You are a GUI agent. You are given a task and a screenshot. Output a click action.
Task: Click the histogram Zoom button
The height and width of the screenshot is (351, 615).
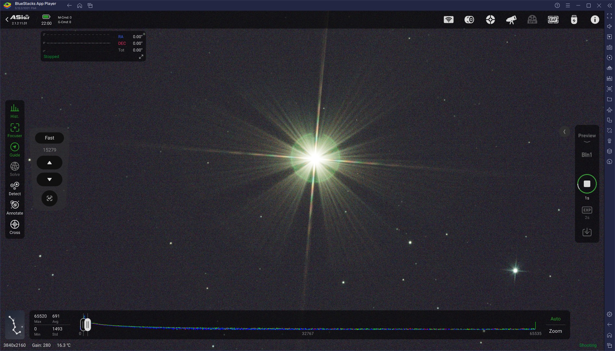(556, 331)
